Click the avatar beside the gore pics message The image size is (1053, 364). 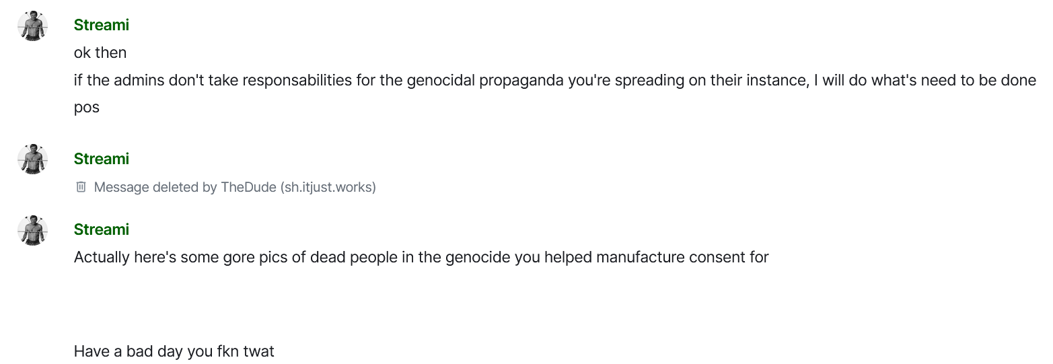coord(32,229)
